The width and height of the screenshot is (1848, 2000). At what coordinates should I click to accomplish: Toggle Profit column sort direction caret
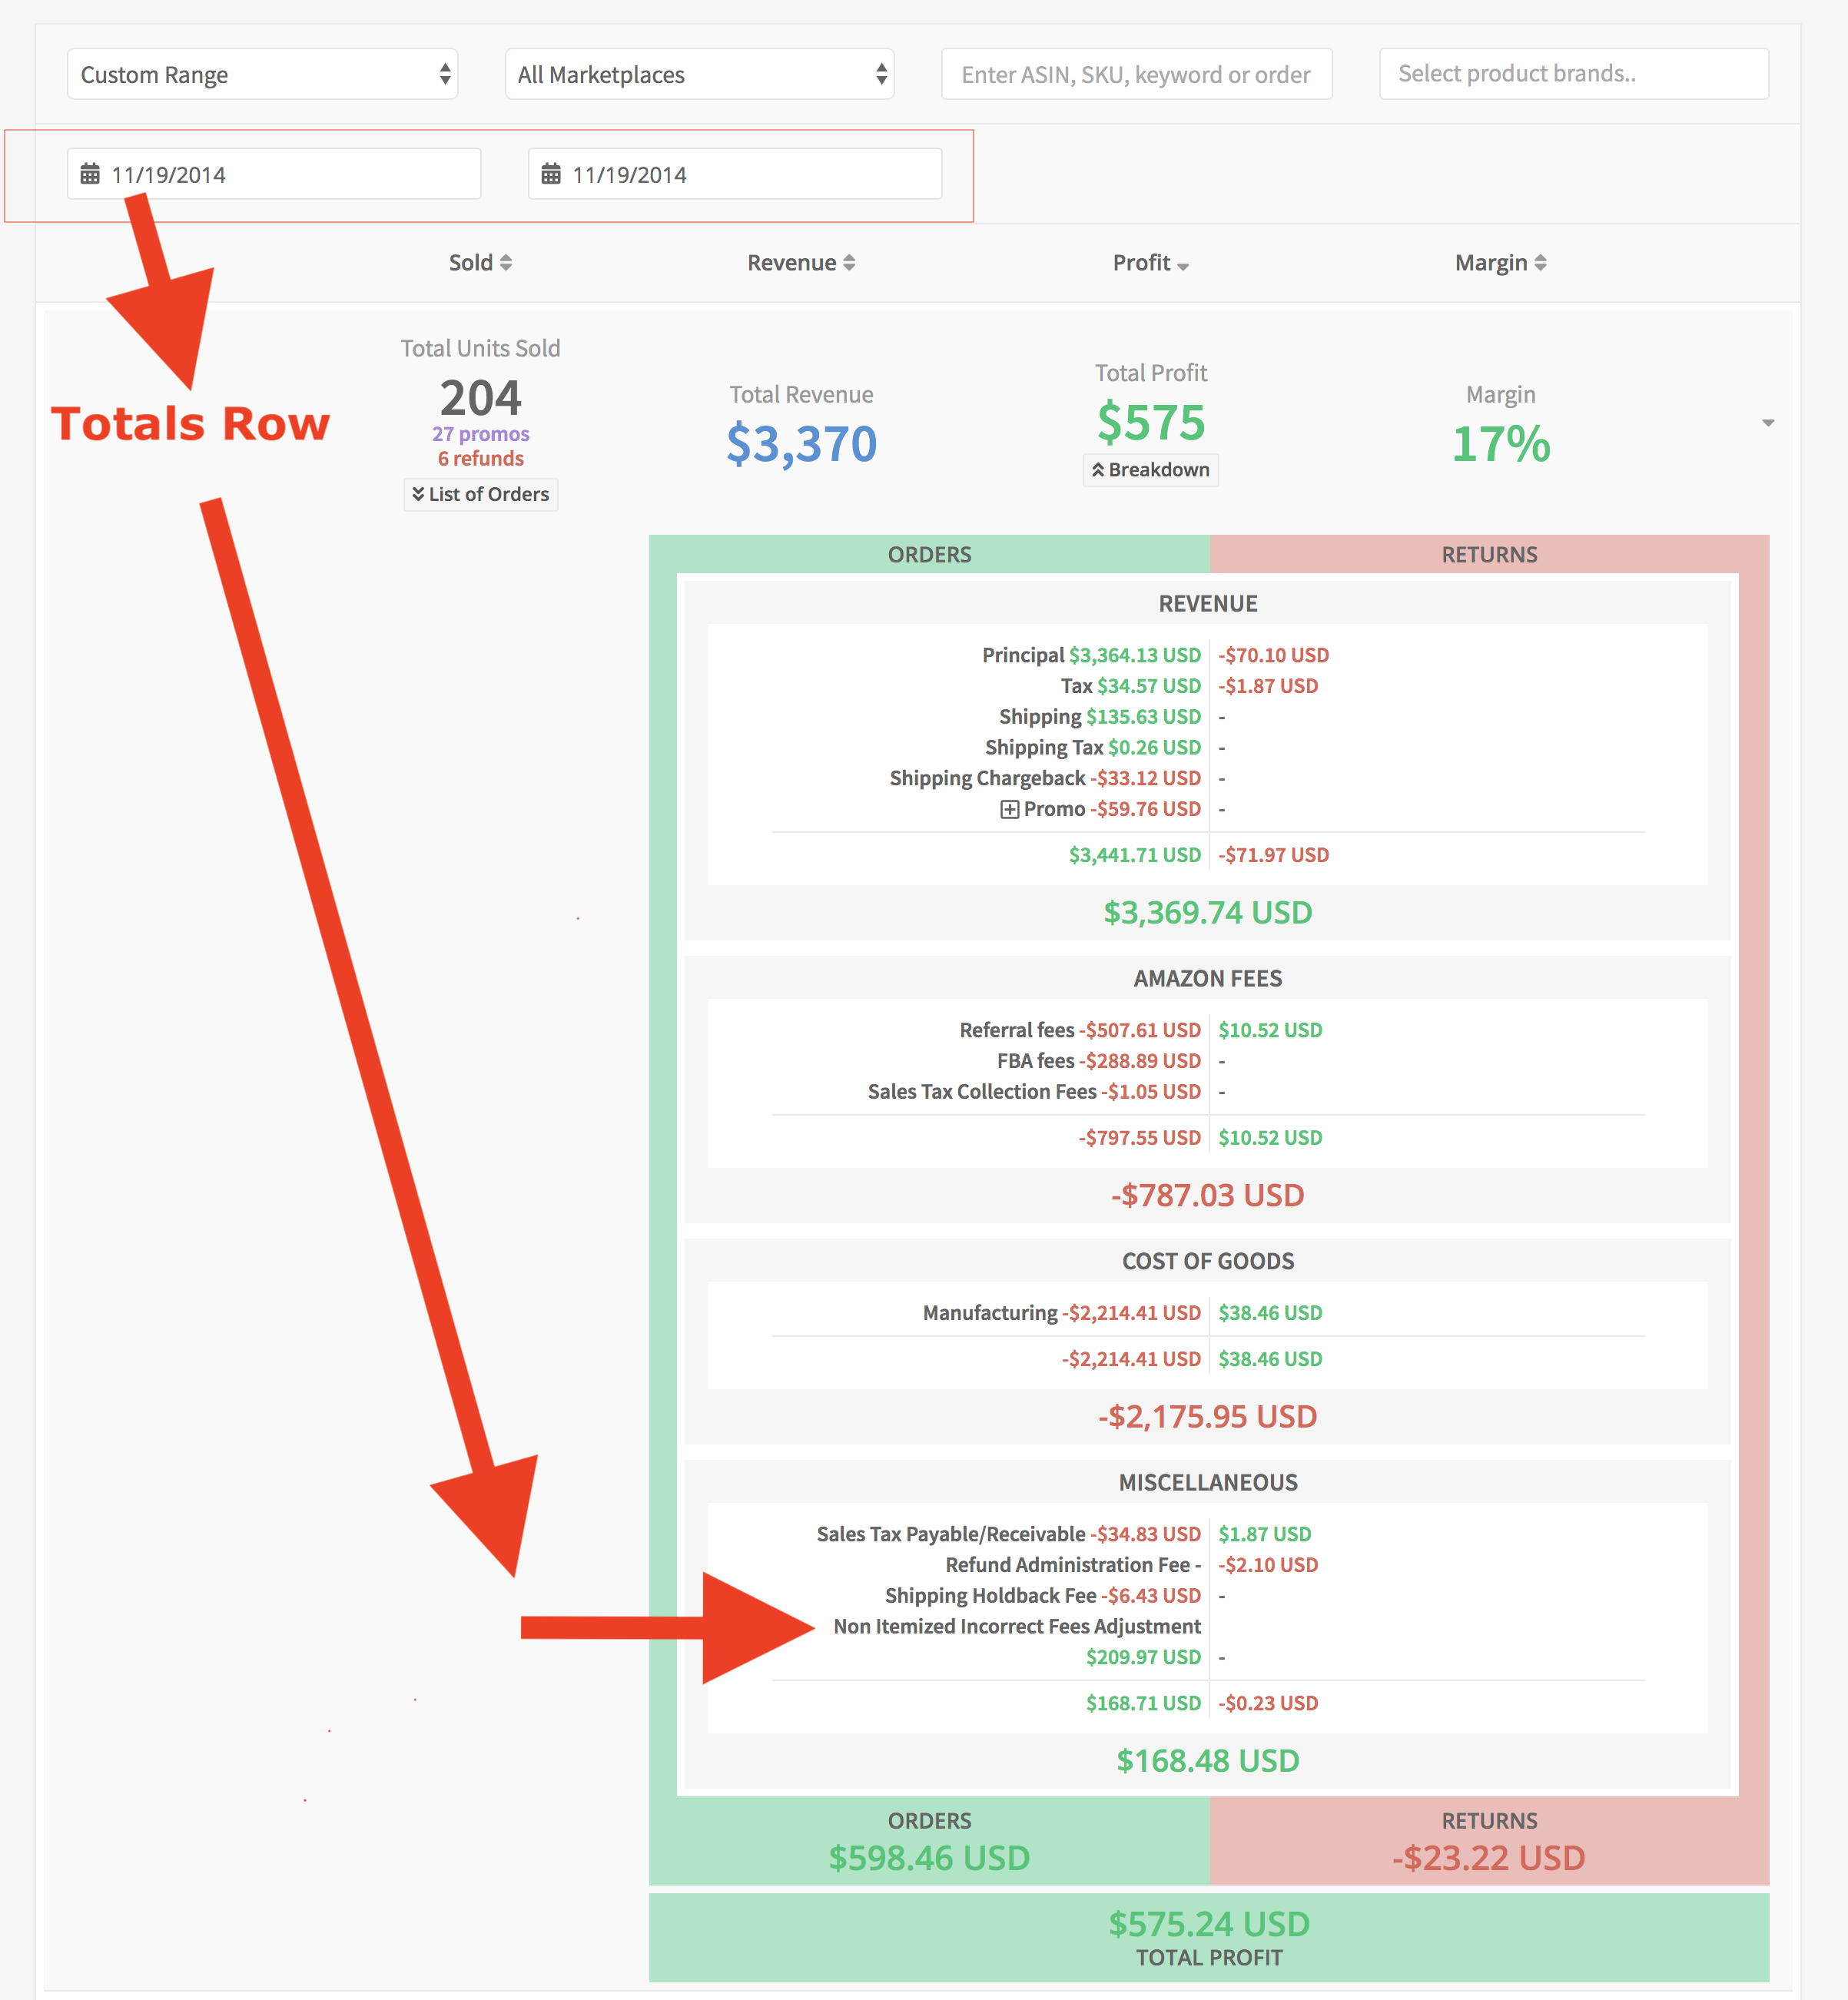click(x=1183, y=266)
